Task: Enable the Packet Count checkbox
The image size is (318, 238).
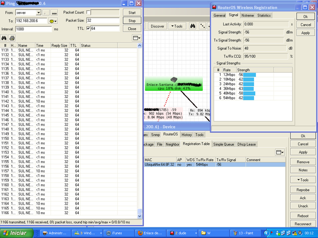Action: [88, 13]
